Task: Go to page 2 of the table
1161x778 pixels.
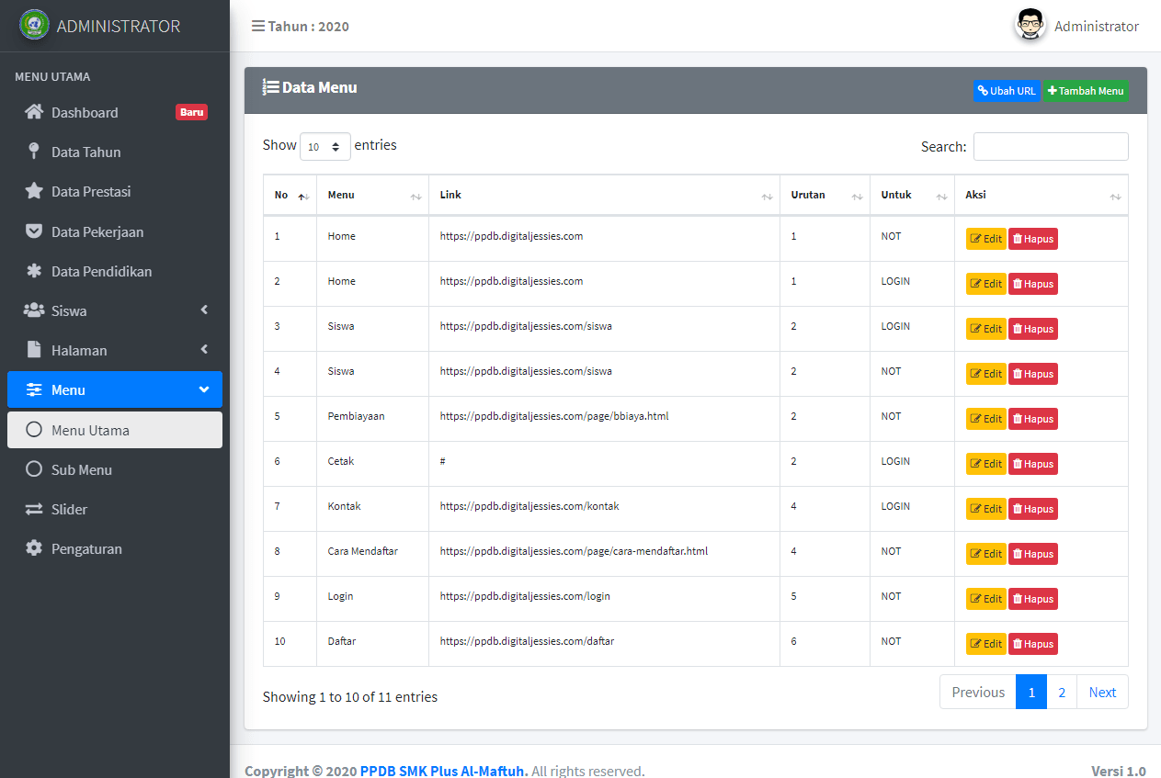Action: coord(1062,692)
